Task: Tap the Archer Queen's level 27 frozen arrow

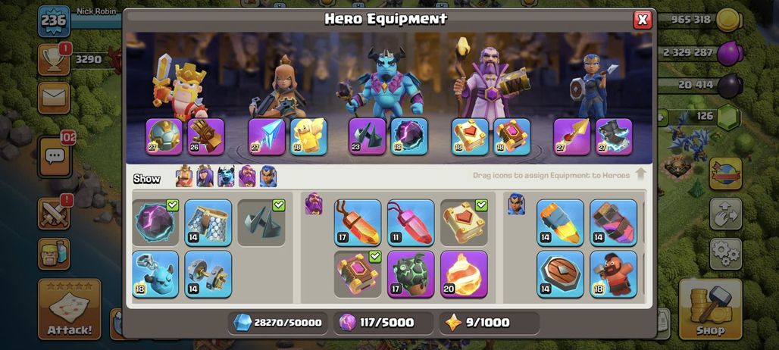Action: tap(266, 136)
